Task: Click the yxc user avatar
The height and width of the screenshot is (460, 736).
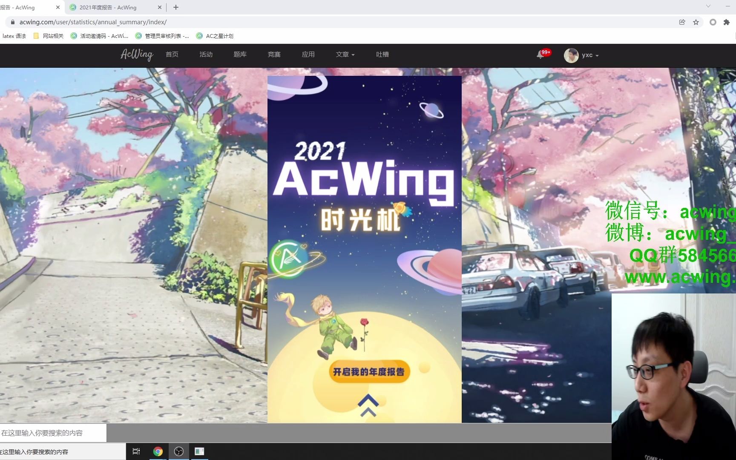Action: pos(571,55)
